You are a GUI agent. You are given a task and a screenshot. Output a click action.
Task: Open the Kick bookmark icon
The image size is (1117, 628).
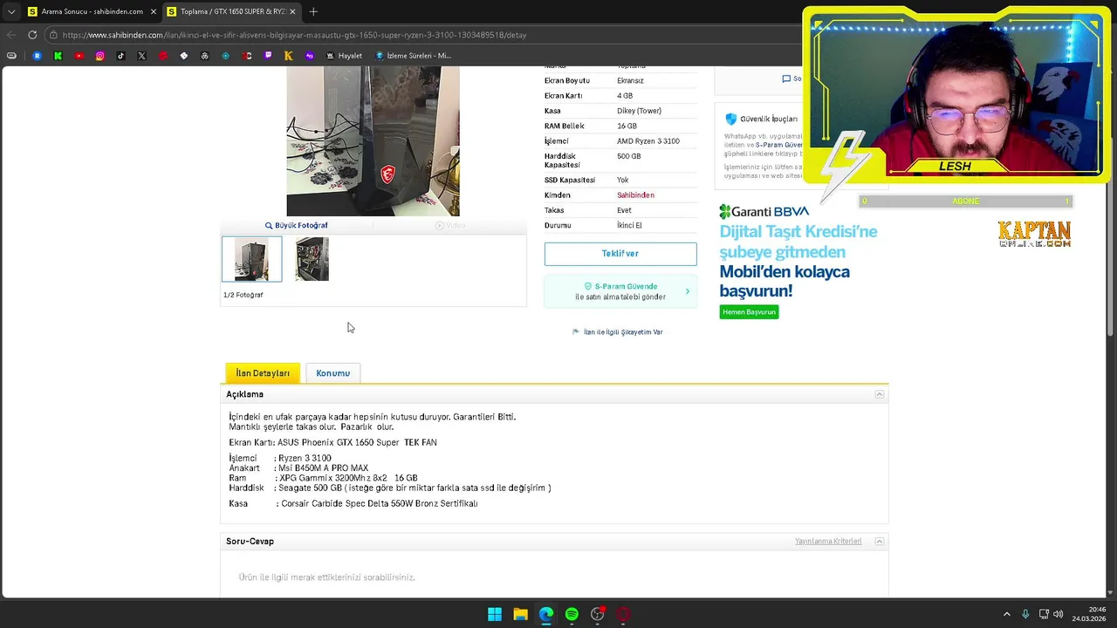pyautogui.click(x=58, y=56)
